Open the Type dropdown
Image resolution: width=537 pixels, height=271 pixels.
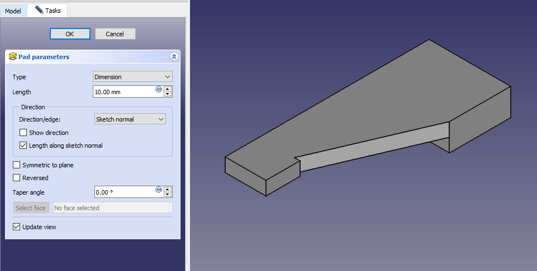point(132,76)
